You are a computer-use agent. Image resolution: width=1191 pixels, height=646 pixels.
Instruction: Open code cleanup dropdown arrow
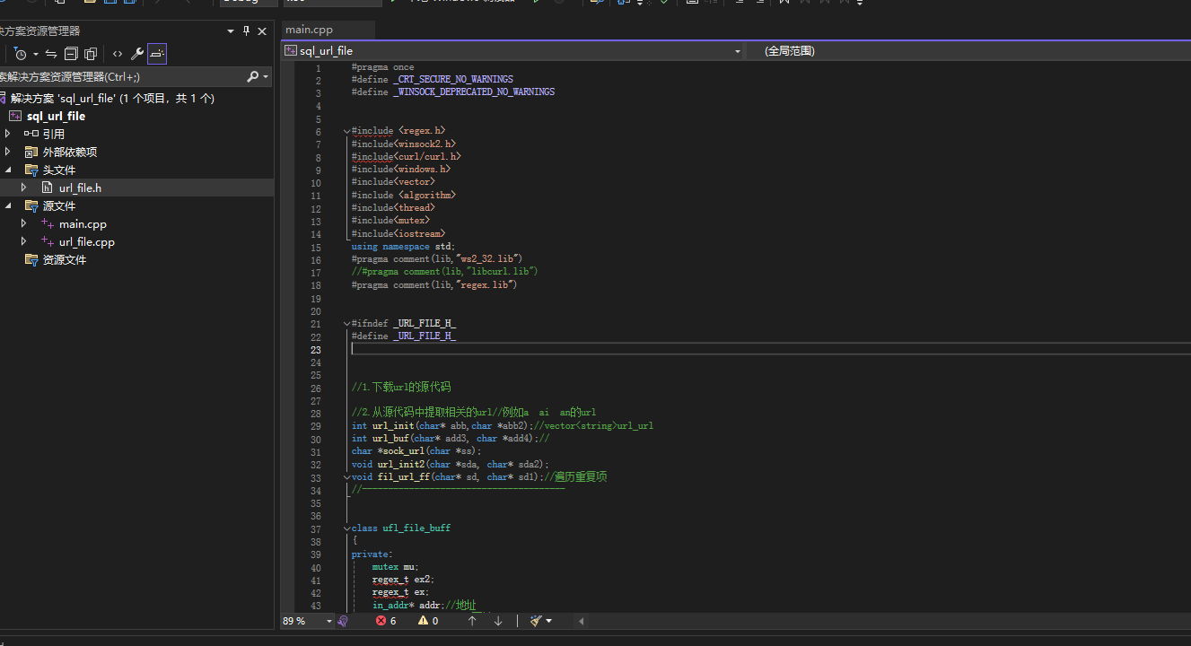[x=548, y=621]
